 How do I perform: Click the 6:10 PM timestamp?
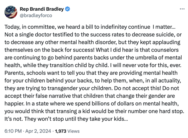(12, 131)
